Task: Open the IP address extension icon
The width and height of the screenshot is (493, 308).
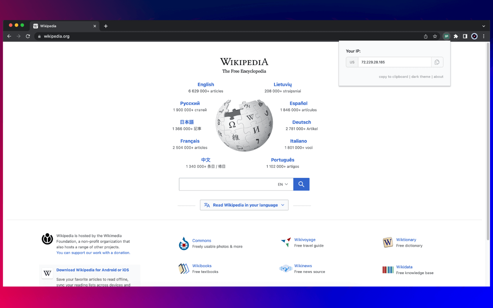Action: click(446, 36)
